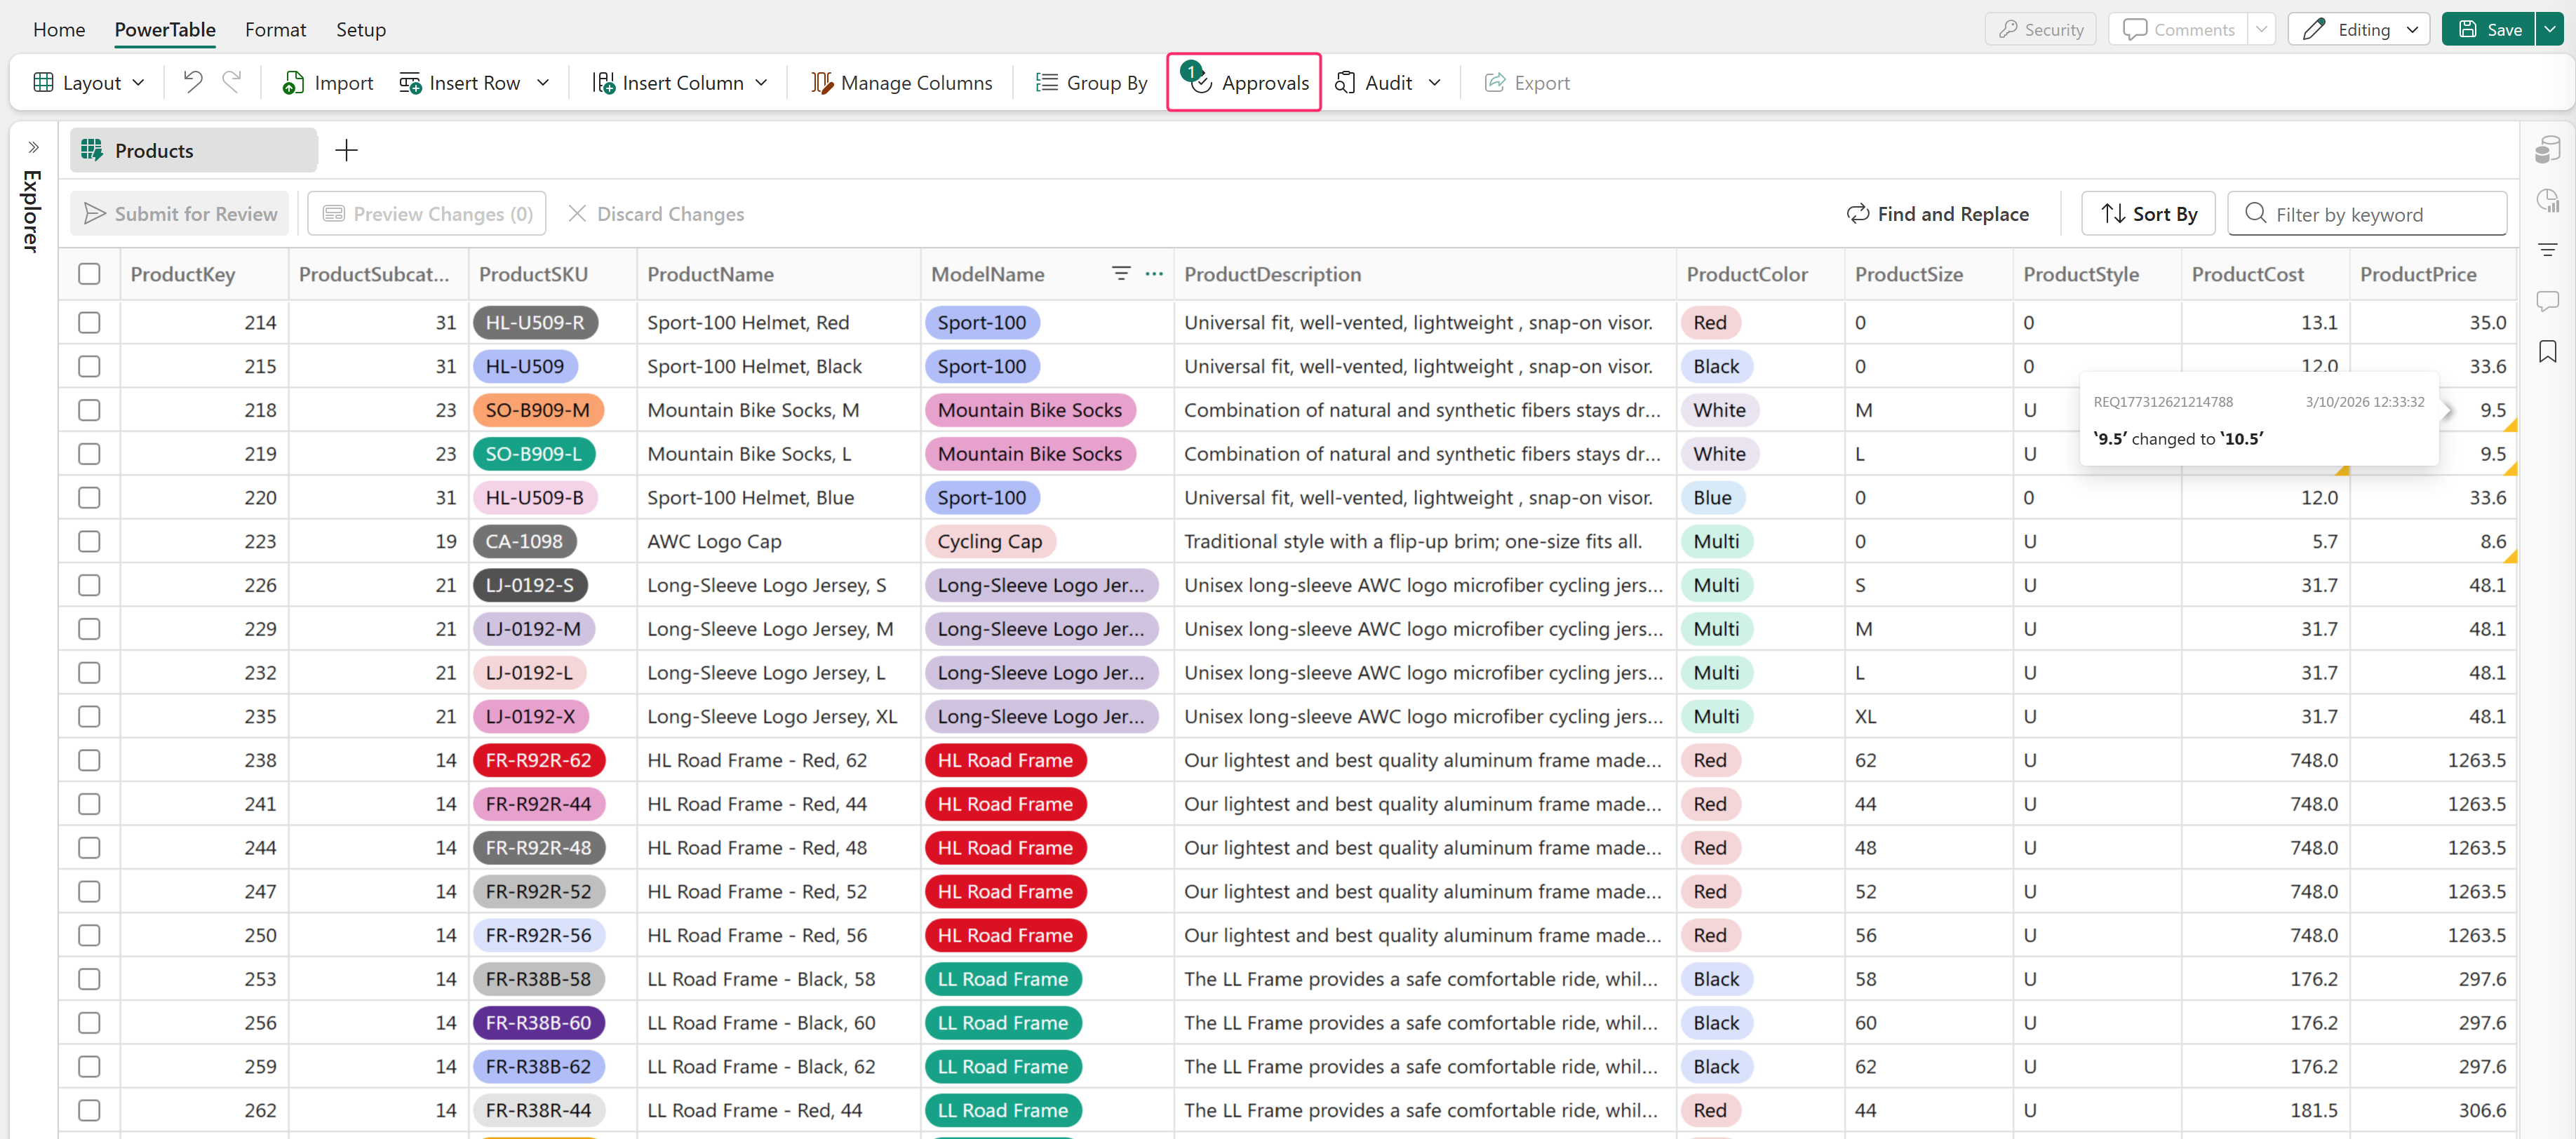Check the select-all header checkbox
The width and height of the screenshot is (2576, 1139).
pyautogui.click(x=90, y=274)
